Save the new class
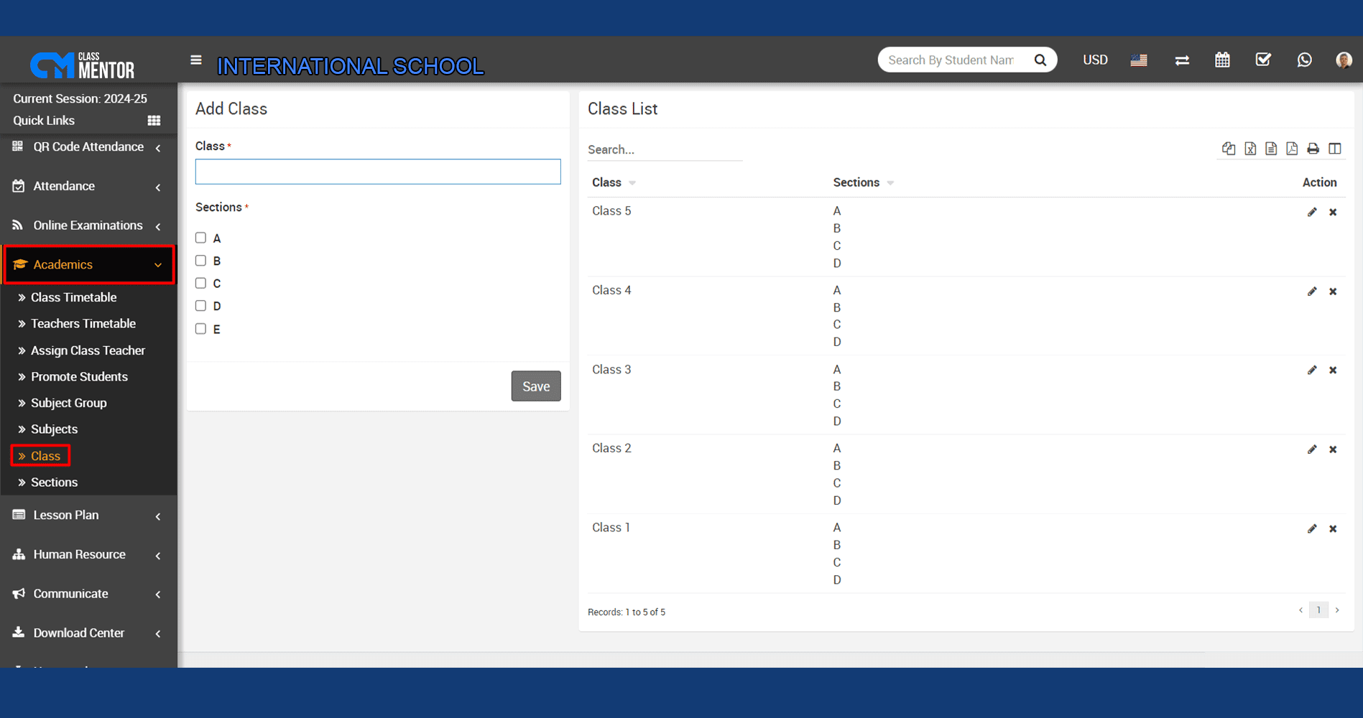1363x718 pixels. click(536, 386)
